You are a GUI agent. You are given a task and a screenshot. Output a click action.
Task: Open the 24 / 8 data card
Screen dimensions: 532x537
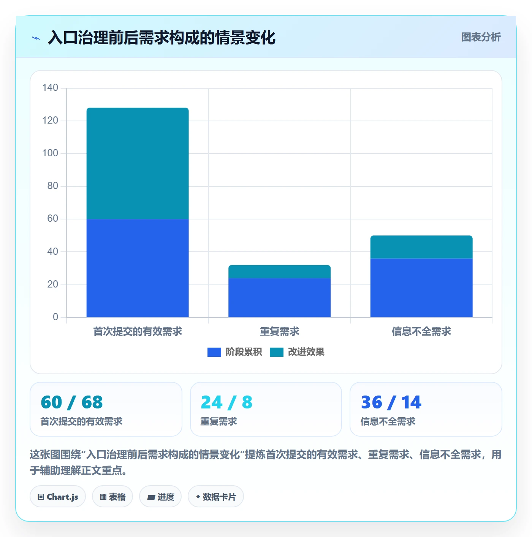point(266,409)
